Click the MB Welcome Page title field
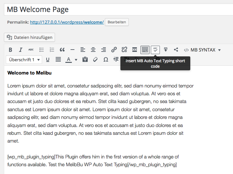This screenshot has height=174, width=233. (118, 9)
